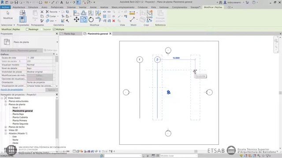This screenshot has width=282, height=158.
Task: Open the Estructura ribbon tab
Action: point(33,7)
